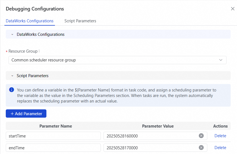Clear the startTime value with the x icon
The image size is (237, 154).
201,136
